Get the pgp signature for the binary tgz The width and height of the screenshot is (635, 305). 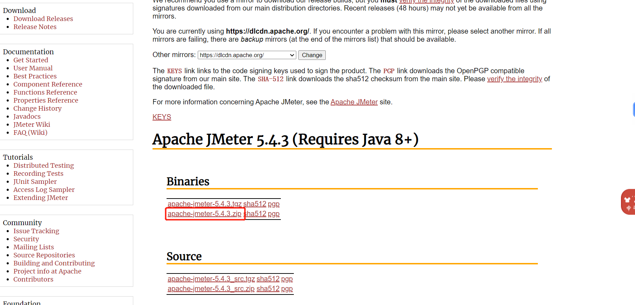coord(274,204)
